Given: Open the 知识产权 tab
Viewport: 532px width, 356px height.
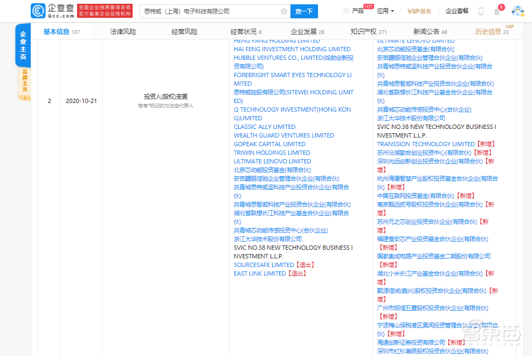Looking at the screenshot, I should [367, 32].
